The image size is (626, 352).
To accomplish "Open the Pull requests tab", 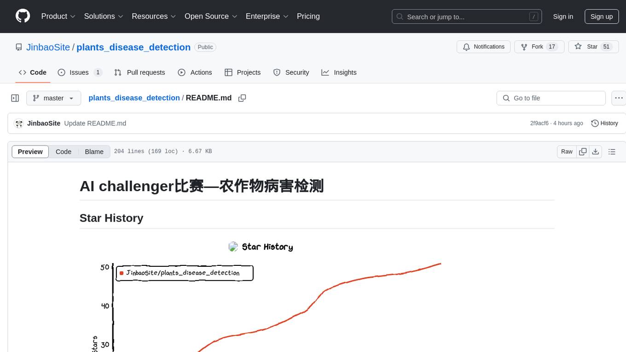I will (139, 72).
